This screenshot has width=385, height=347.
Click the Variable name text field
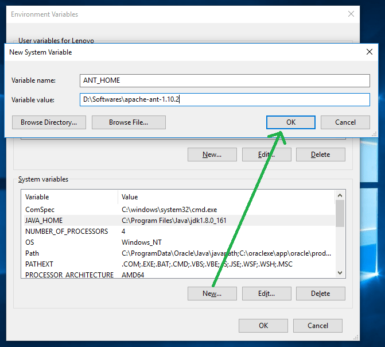pos(225,80)
